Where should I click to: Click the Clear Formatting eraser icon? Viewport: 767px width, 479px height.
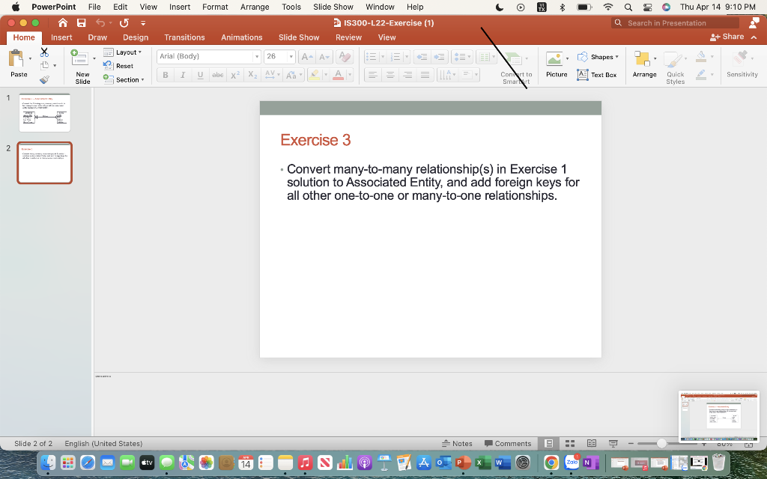344,56
